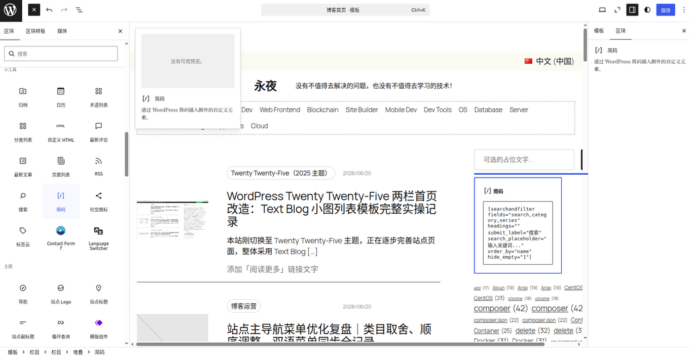This screenshot has width=689, height=355.
Task: Insert the 日历 calendar block
Action: tap(61, 97)
